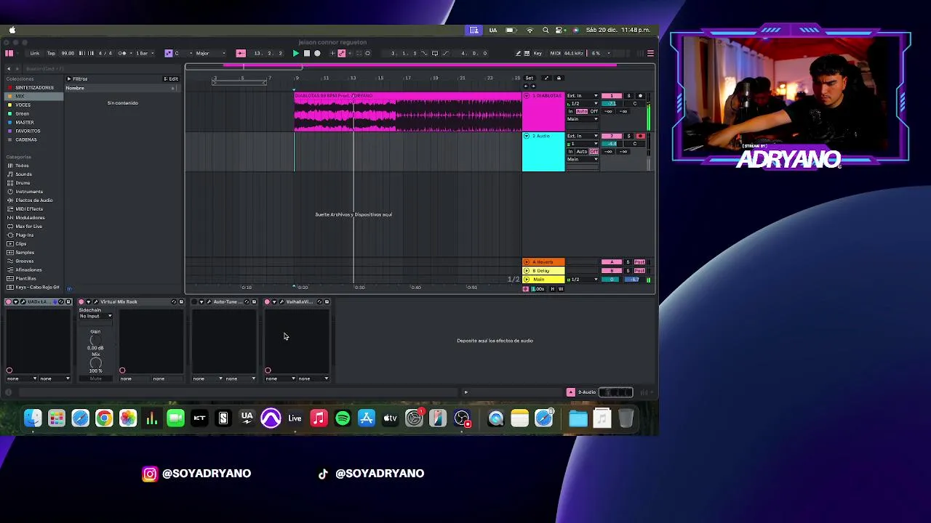
Task: Toggle the pink view switch at top left
Action: coord(9,53)
